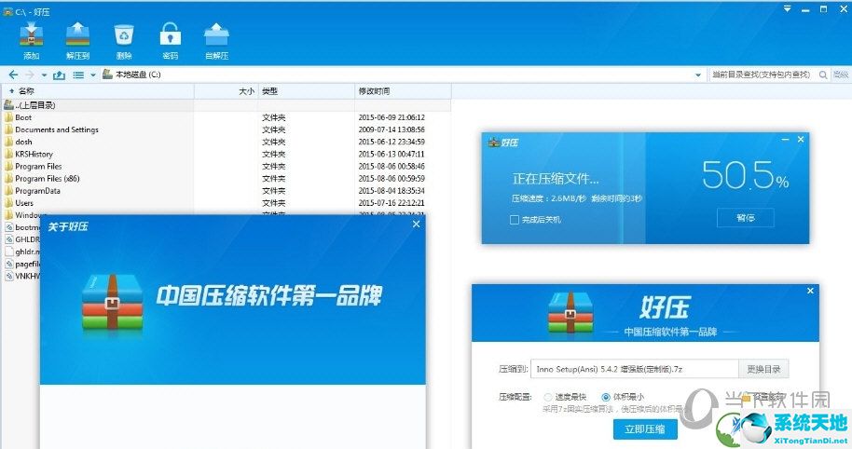Click the Users date 2015-07-16 22:12:21
This screenshot has width=852, height=449.
[x=392, y=202]
